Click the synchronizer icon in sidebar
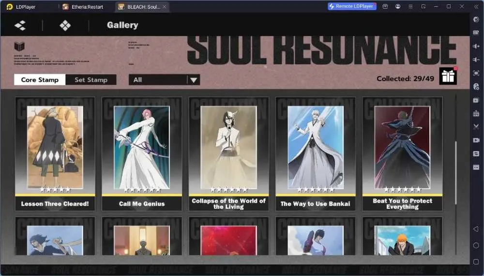 tap(476, 153)
